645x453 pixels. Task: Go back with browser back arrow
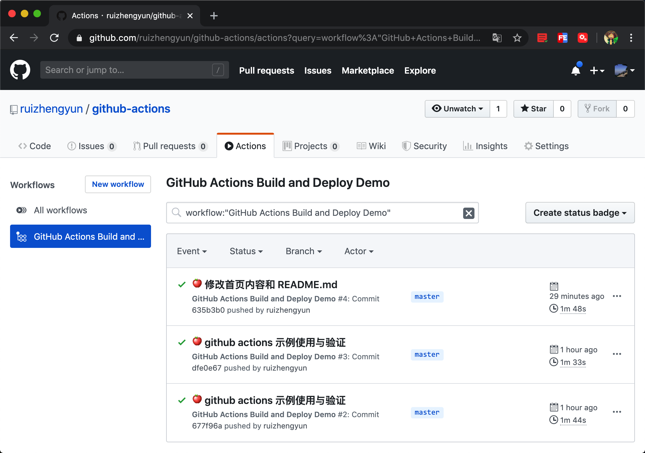(14, 38)
